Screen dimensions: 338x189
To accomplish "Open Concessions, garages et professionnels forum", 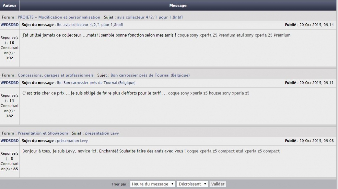I will tap(55, 75).
